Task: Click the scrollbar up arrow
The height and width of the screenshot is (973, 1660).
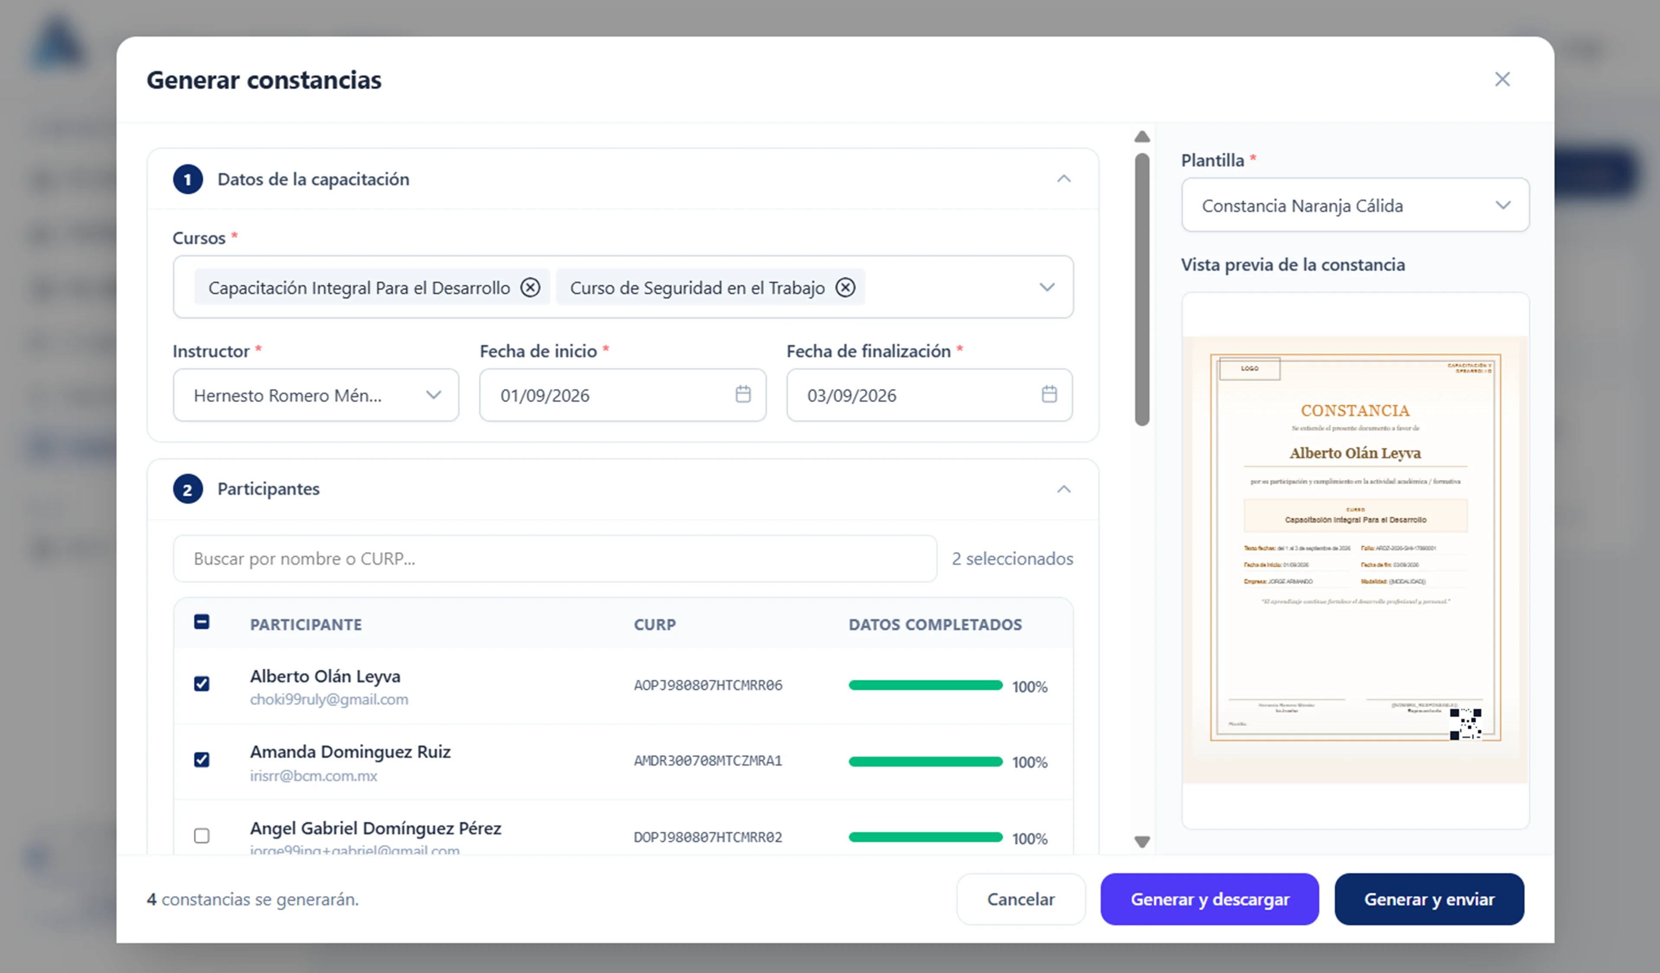Action: coord(1142,137)
